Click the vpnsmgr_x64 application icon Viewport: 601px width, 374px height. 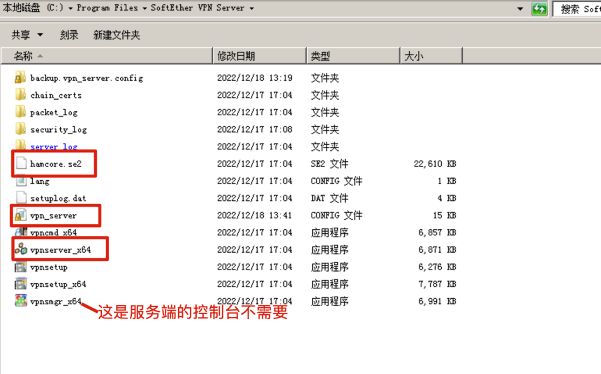pyautogui.click(x=21, y=301)
